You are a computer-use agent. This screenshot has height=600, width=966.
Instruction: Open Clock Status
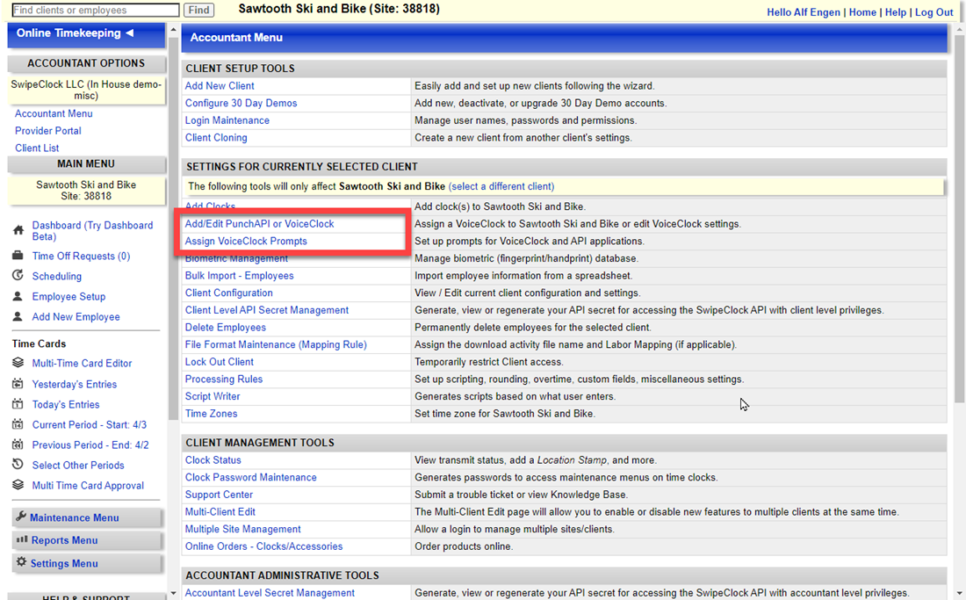point(213,459)
